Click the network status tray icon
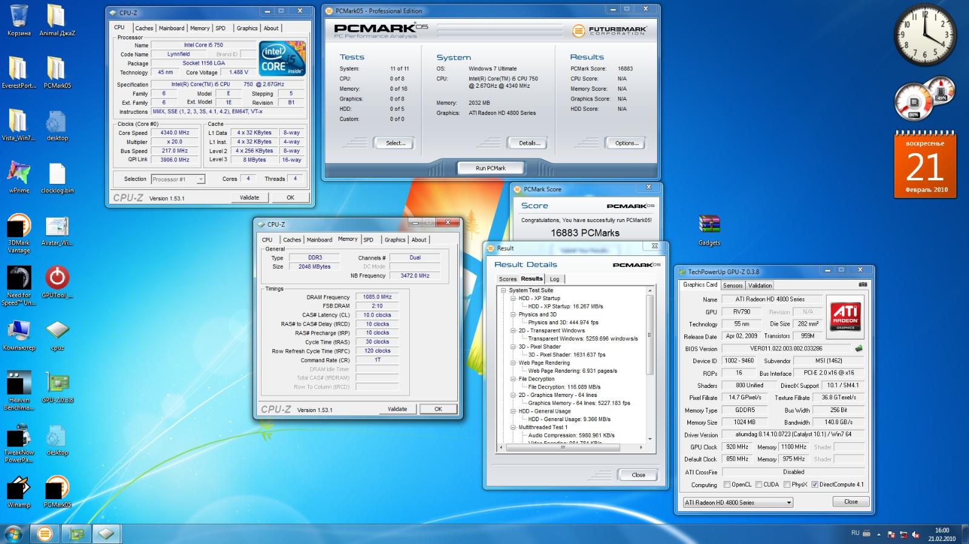 point(904,535)
